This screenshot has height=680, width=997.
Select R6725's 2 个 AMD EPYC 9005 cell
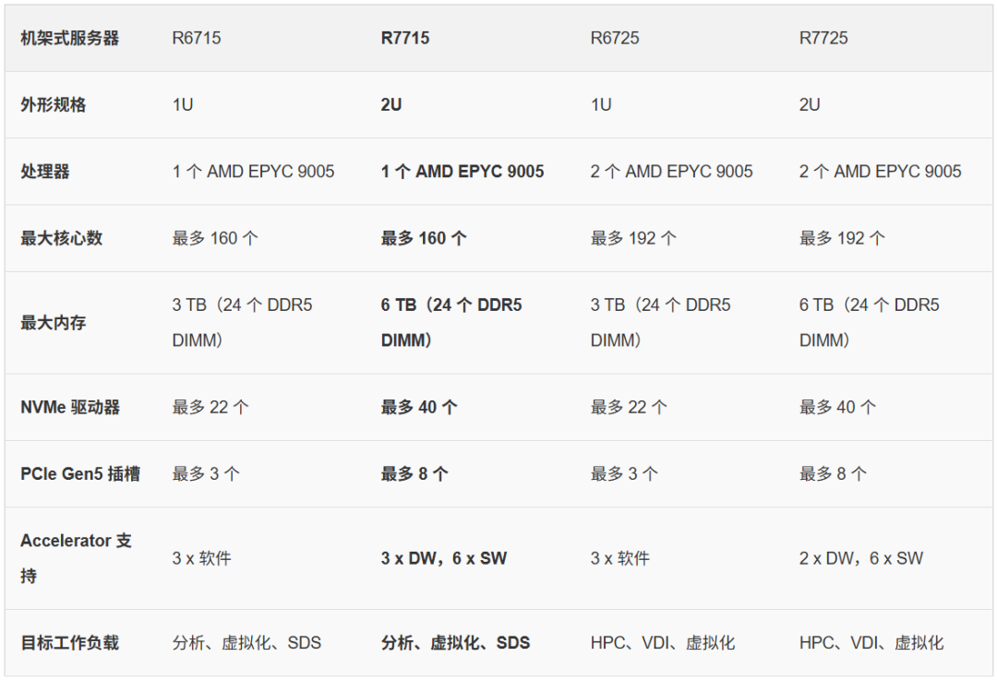[671, 172]
